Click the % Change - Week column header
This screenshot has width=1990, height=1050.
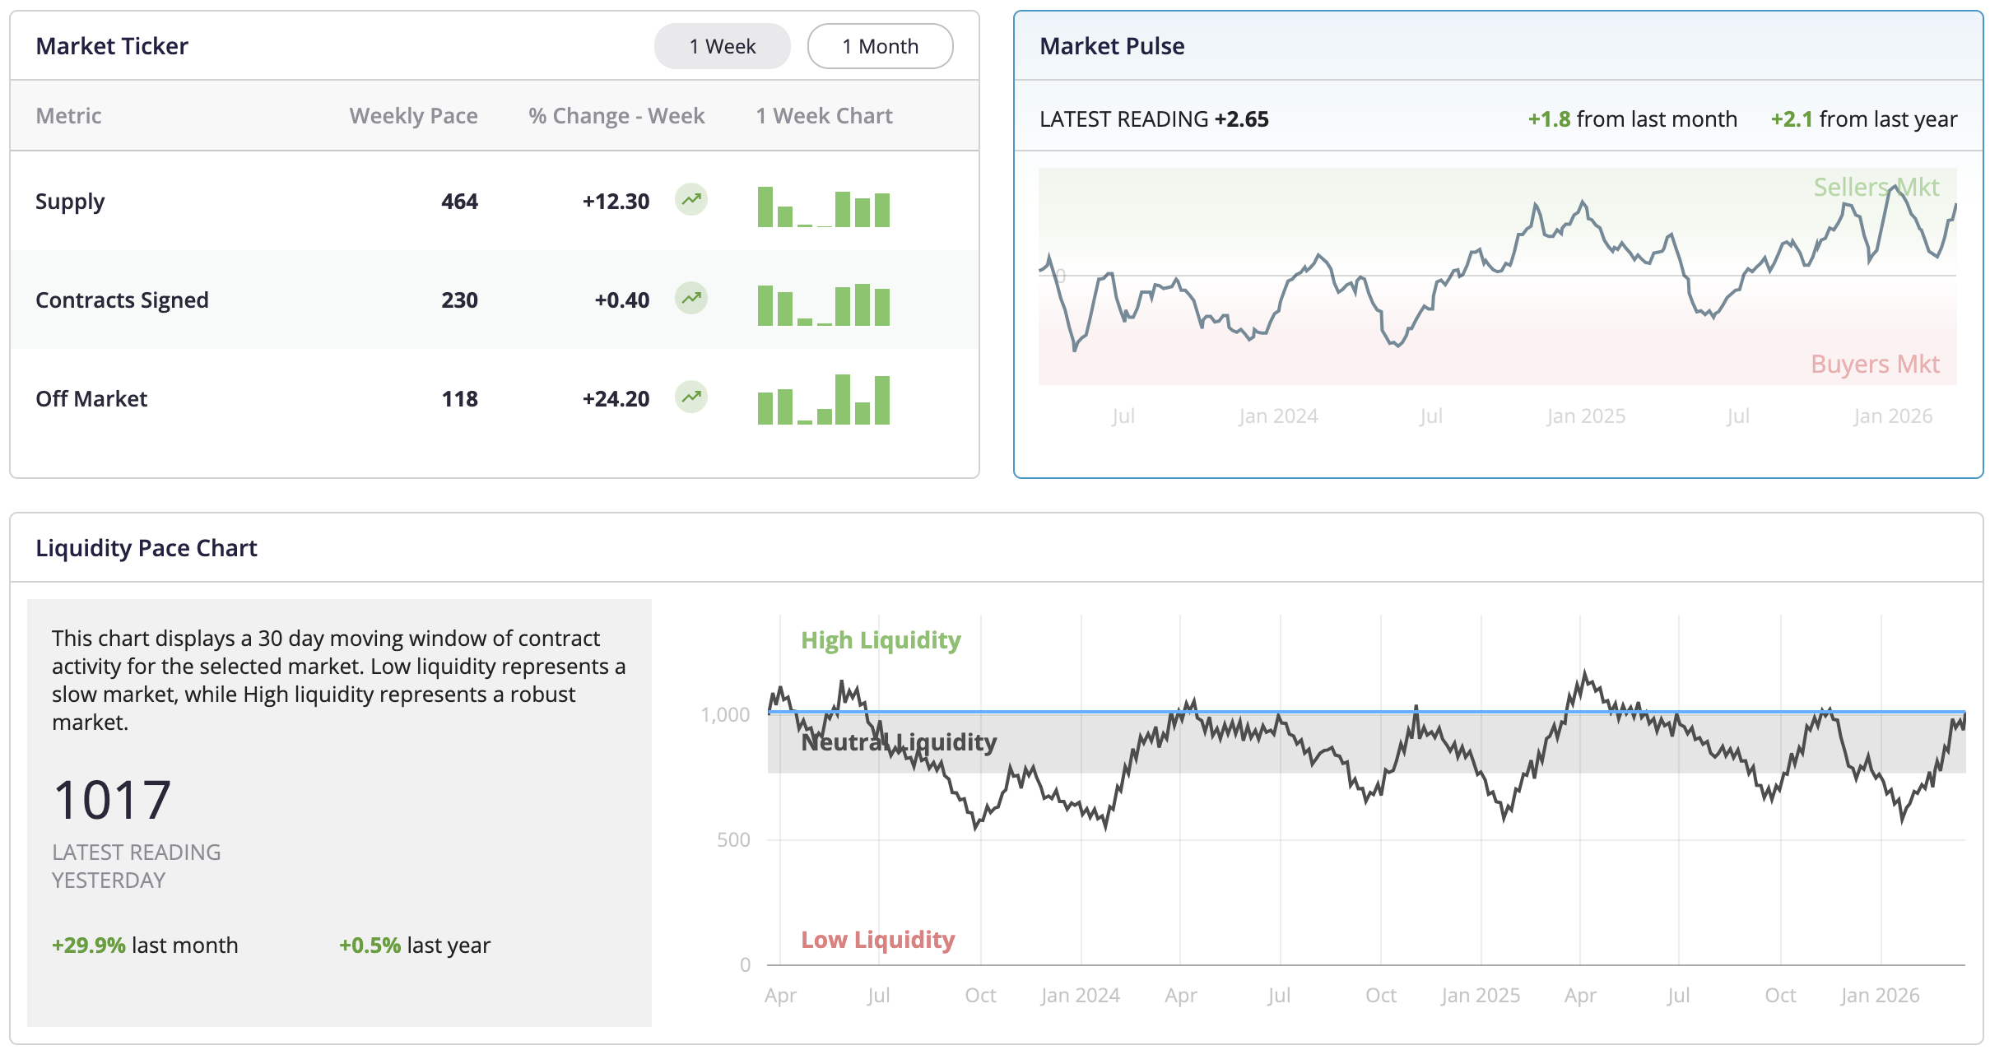[x=616, y=116]
